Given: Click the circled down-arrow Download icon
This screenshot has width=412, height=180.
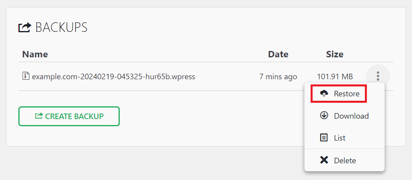Looking at the screenshot, I should [324, 115].
